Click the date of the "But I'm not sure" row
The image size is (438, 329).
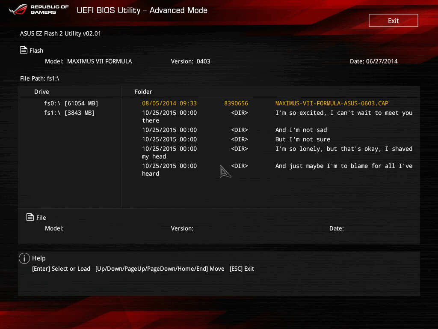click(x=169, y=139)
